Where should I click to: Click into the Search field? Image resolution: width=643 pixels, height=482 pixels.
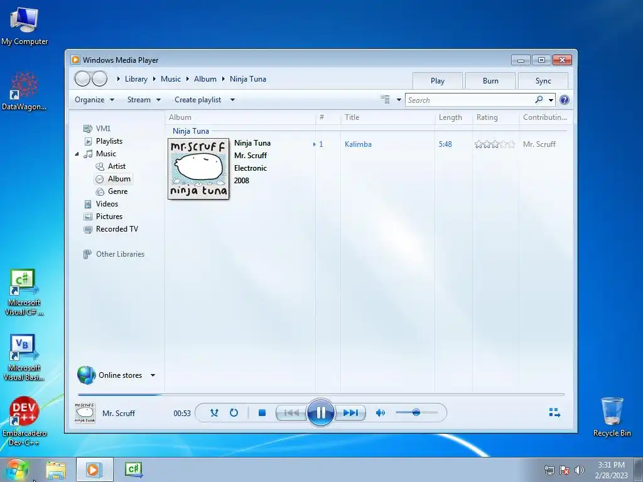coord(470,100)
